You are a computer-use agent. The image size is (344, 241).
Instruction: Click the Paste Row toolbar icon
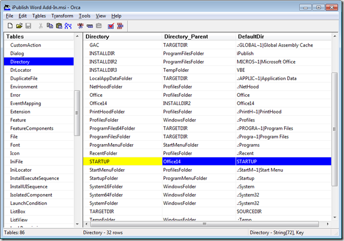pos(99,26)
